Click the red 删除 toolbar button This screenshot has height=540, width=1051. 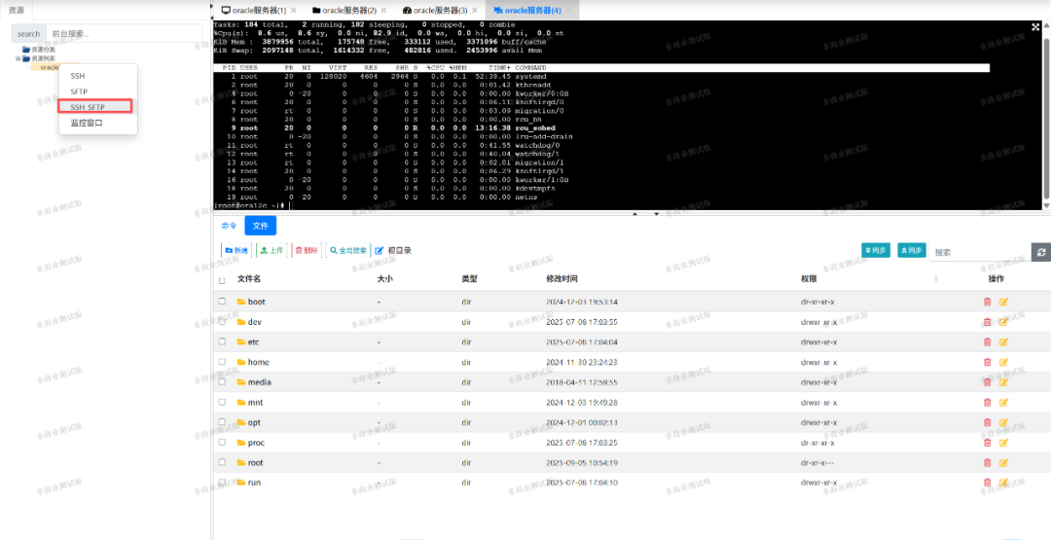[x=307, y=250]
